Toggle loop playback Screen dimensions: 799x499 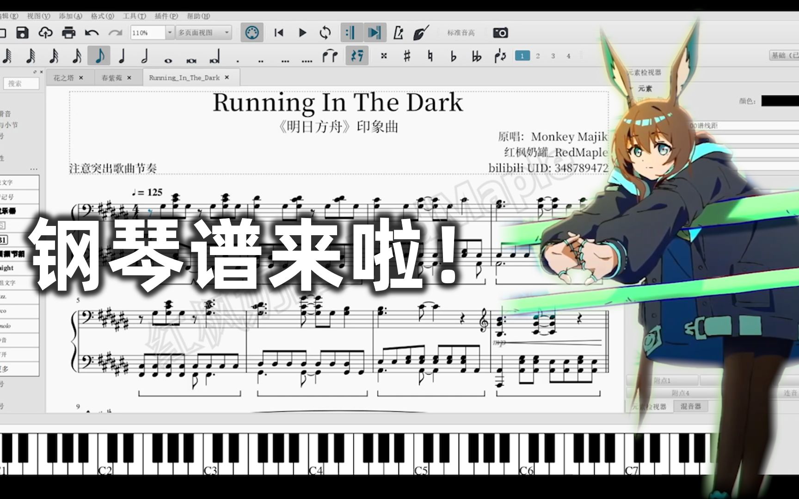coord(325,33)
